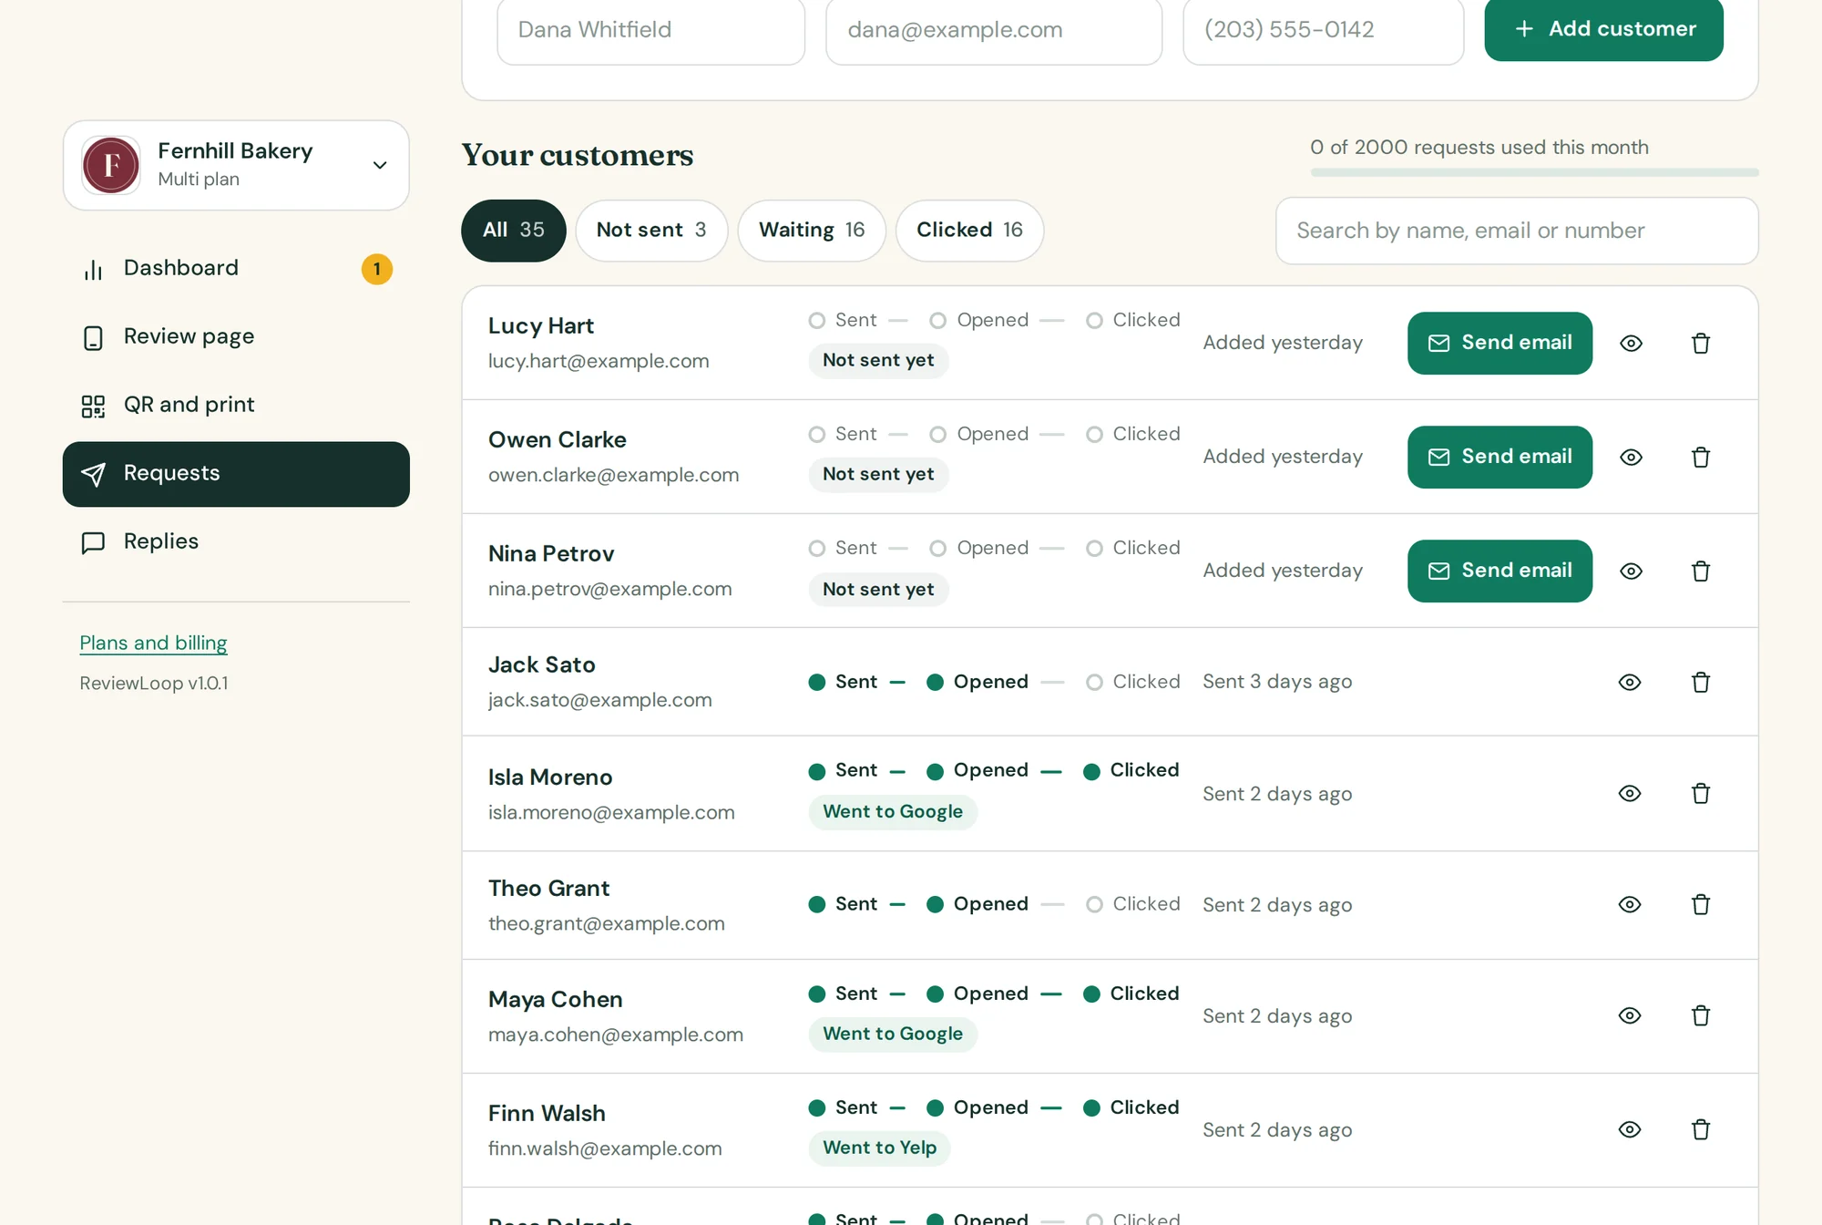Screen dimensions: 1822x1225
Task: Send email to Lucy Hart
Action: click(x=1500, y=344)
